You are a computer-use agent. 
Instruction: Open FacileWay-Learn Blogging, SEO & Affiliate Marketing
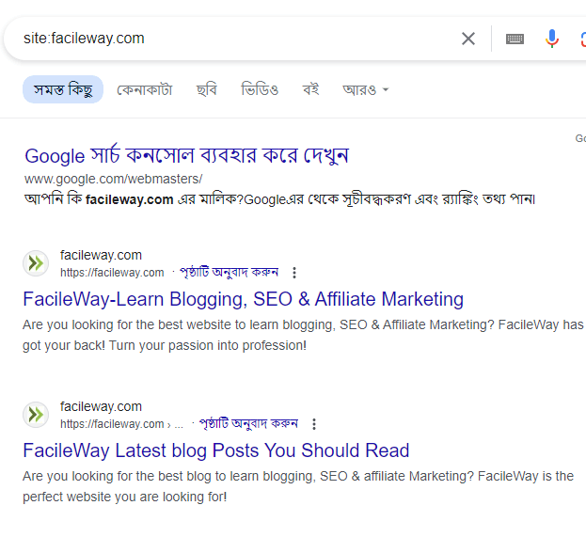click(x=243, y=299)
